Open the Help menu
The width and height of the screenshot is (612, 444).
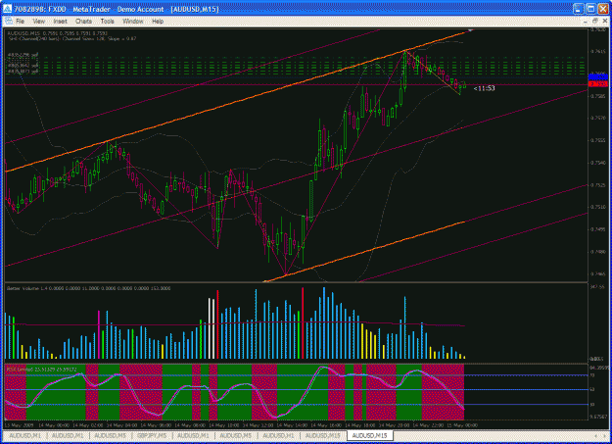pyautogui.click(x=158, y=22)
